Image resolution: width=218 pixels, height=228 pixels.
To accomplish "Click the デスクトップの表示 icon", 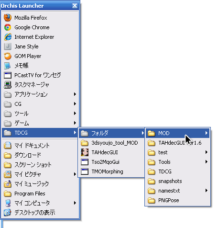I will click(x=8, y=213).
